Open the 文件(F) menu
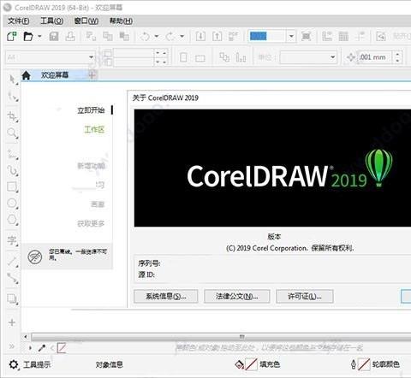Image resolution: width=411 pixels, height=378 pixels. (x=18, y=21)
